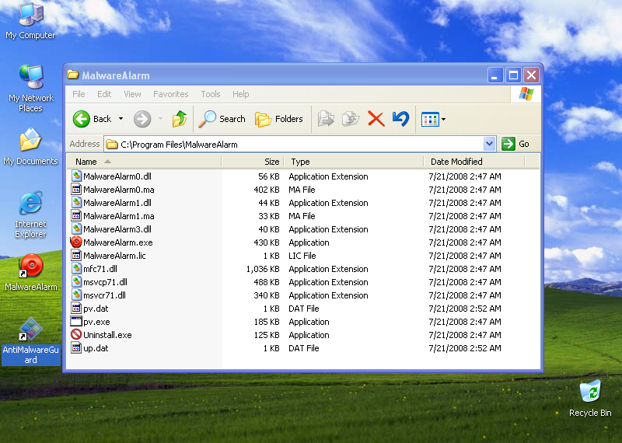Select the mfc71.dll file icon
The height and width of the screenshot is (443, 622).
click(76, 268)
